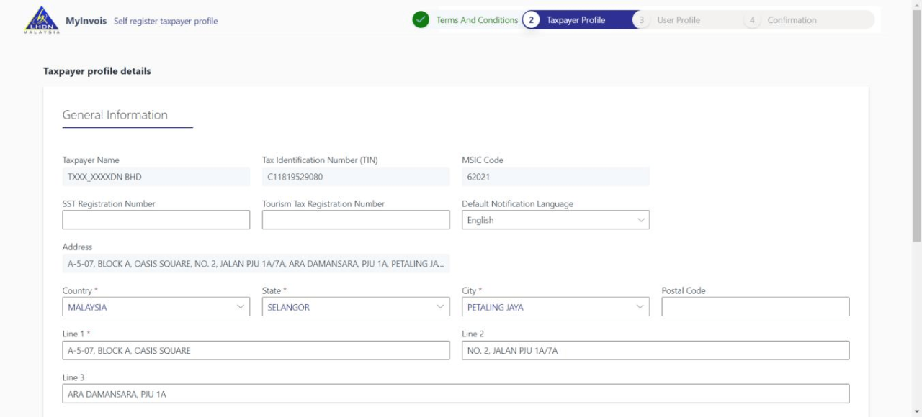
Task: Open the Self register taxpayer profile link
Action: 166,20
